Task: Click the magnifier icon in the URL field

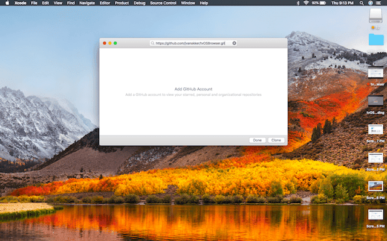Action: [x=153, y=43]
